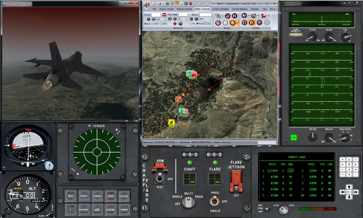The width and height of the screenshot is (363, 218).
Task: Click inside the Alt (ft) input field
Action: (x=205, y=15)
